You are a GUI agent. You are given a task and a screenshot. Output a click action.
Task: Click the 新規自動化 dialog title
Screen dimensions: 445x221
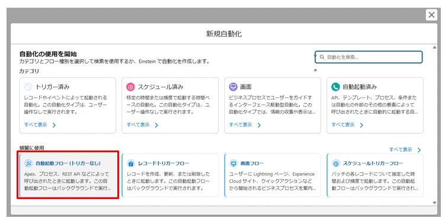(224, 34)
